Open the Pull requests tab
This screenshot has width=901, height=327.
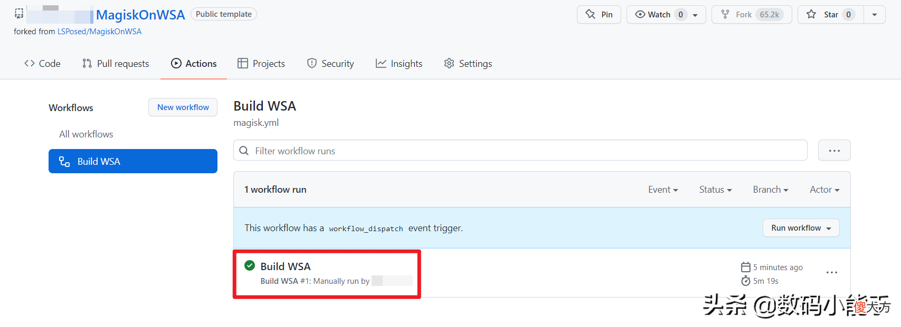tap(116, 64)
